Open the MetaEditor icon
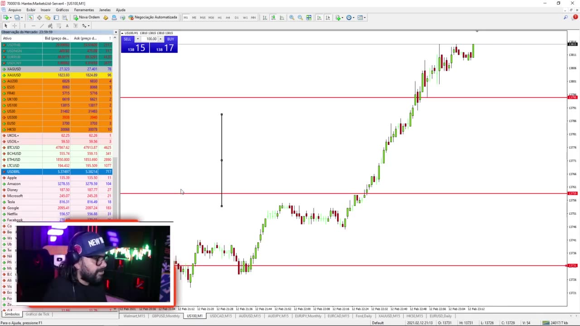 (106, 18)
